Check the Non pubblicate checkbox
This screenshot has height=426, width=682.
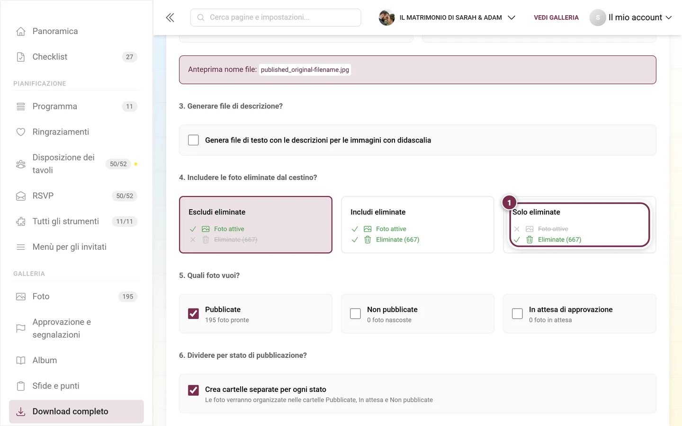point(355,314)
